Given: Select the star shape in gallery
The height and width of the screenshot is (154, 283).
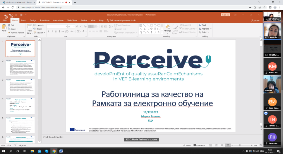Looking at the screenshot, I should [158, 32].
